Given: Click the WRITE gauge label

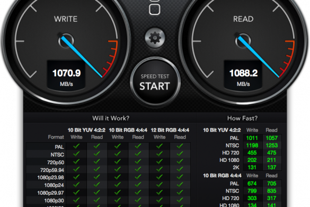Looking at the screenshot, I should (66, 19).
